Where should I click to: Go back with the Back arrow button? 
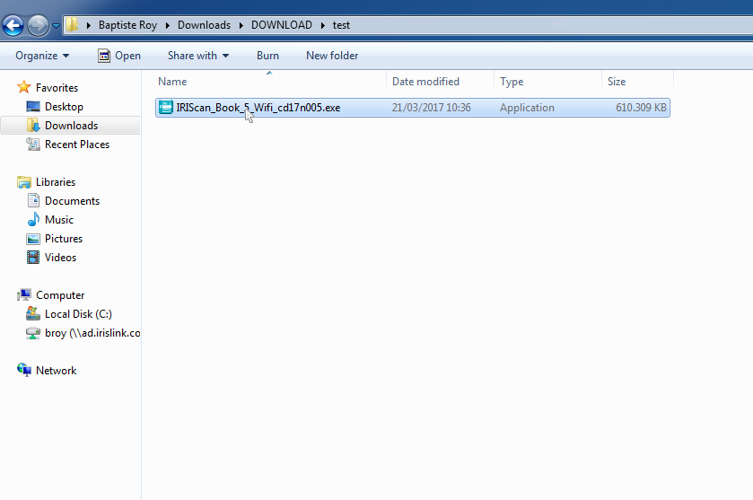13,25
